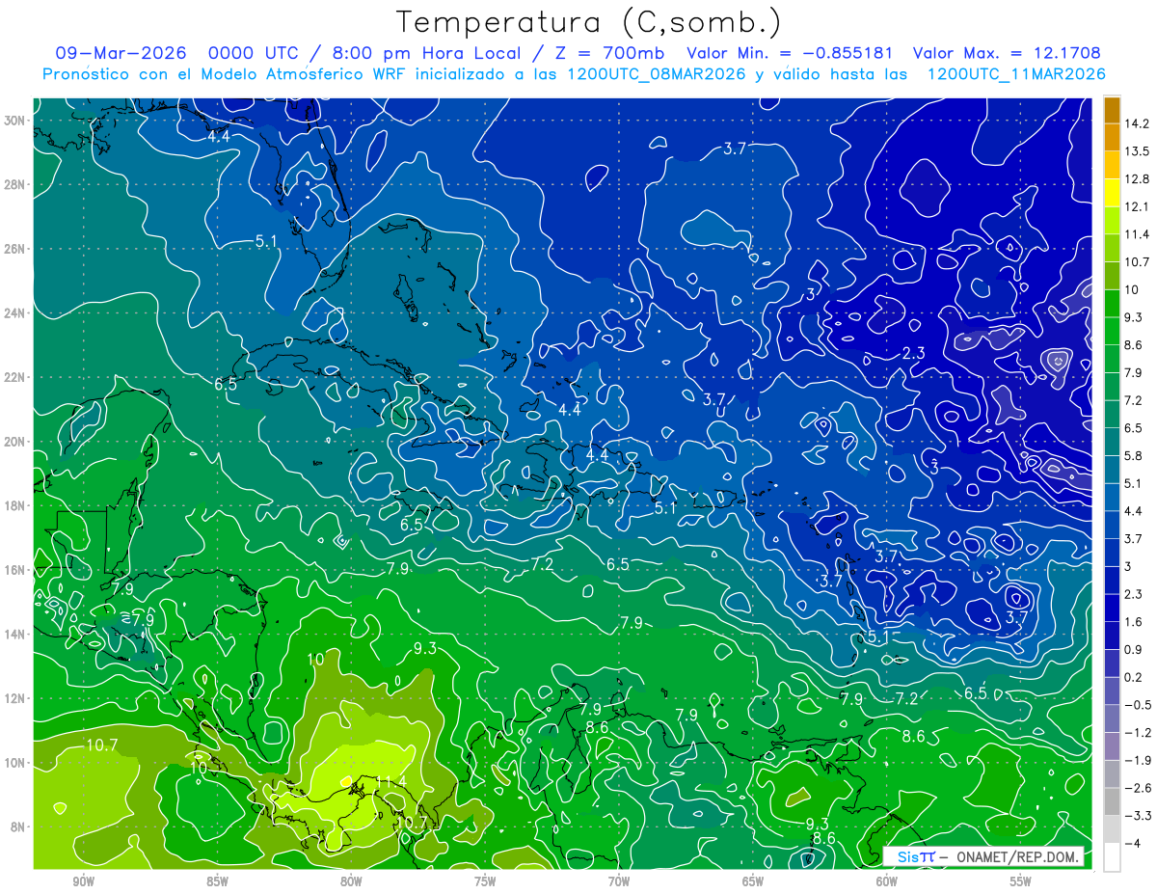Click the '55W' longitude axis label
Screen dimensions: 1157x894
tap(1021, 881)
